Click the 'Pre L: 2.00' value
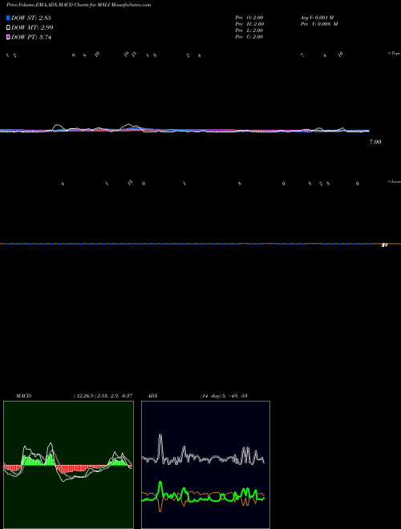Viewport: 401px width, 529px height. click(x=249, y=30)
